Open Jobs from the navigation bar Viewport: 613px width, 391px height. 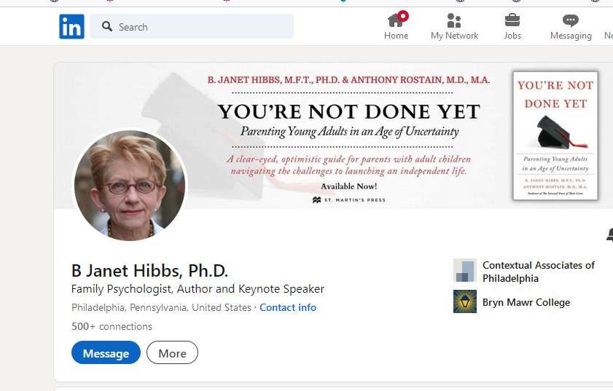pyautogui.click(x=512, y=26)
